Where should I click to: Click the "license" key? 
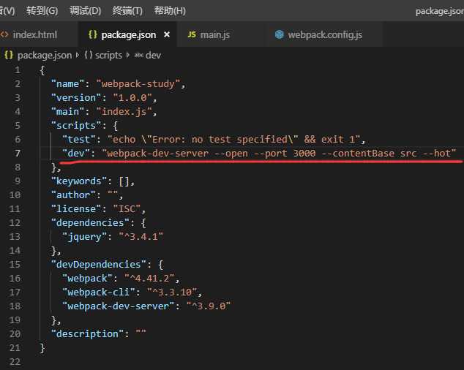(x=76, y=209)
